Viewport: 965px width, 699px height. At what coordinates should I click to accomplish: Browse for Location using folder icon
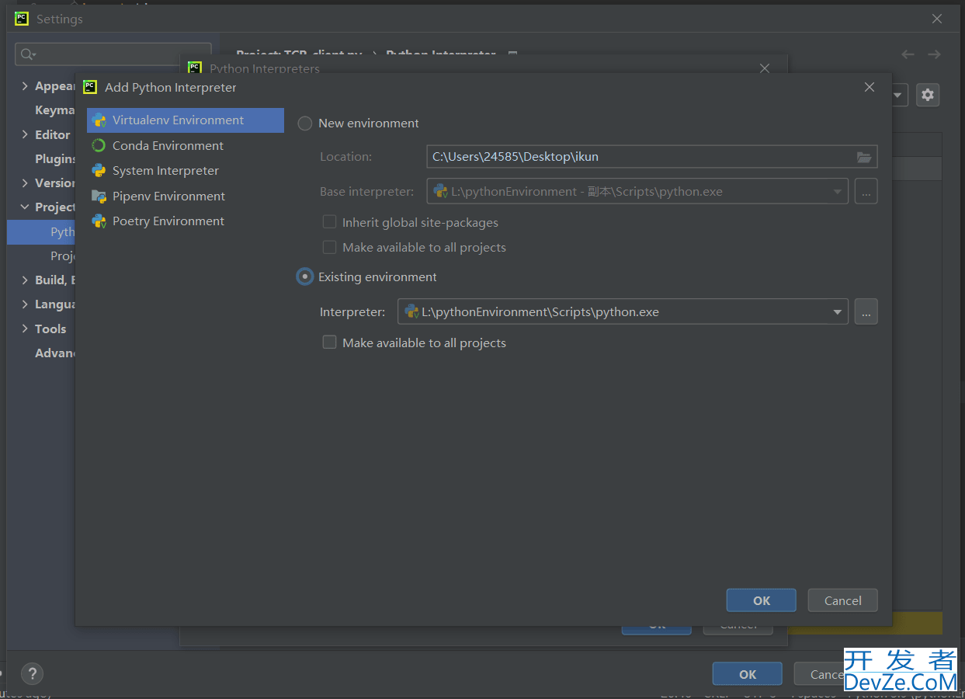tap(864, 157)
